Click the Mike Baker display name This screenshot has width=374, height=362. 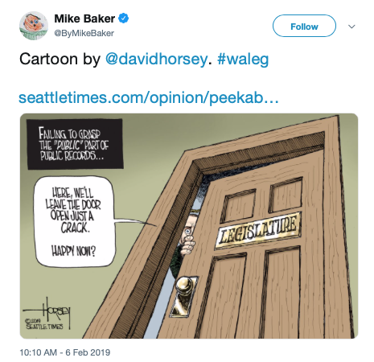coord(84,19)
